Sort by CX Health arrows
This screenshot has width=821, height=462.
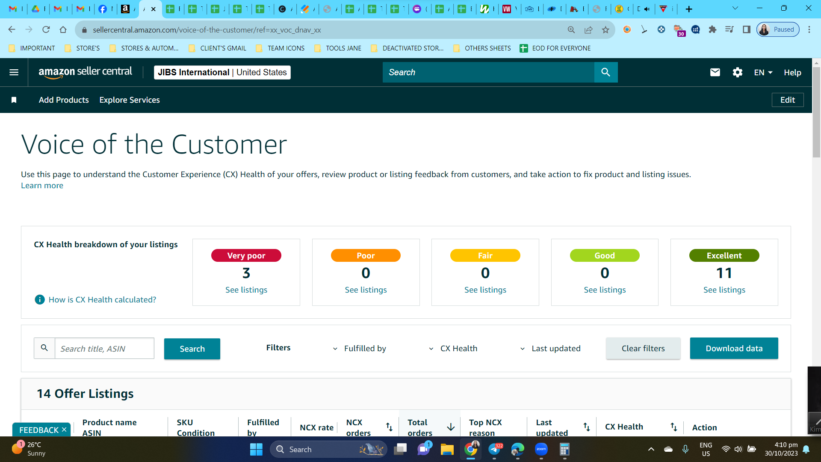(674, 427)
